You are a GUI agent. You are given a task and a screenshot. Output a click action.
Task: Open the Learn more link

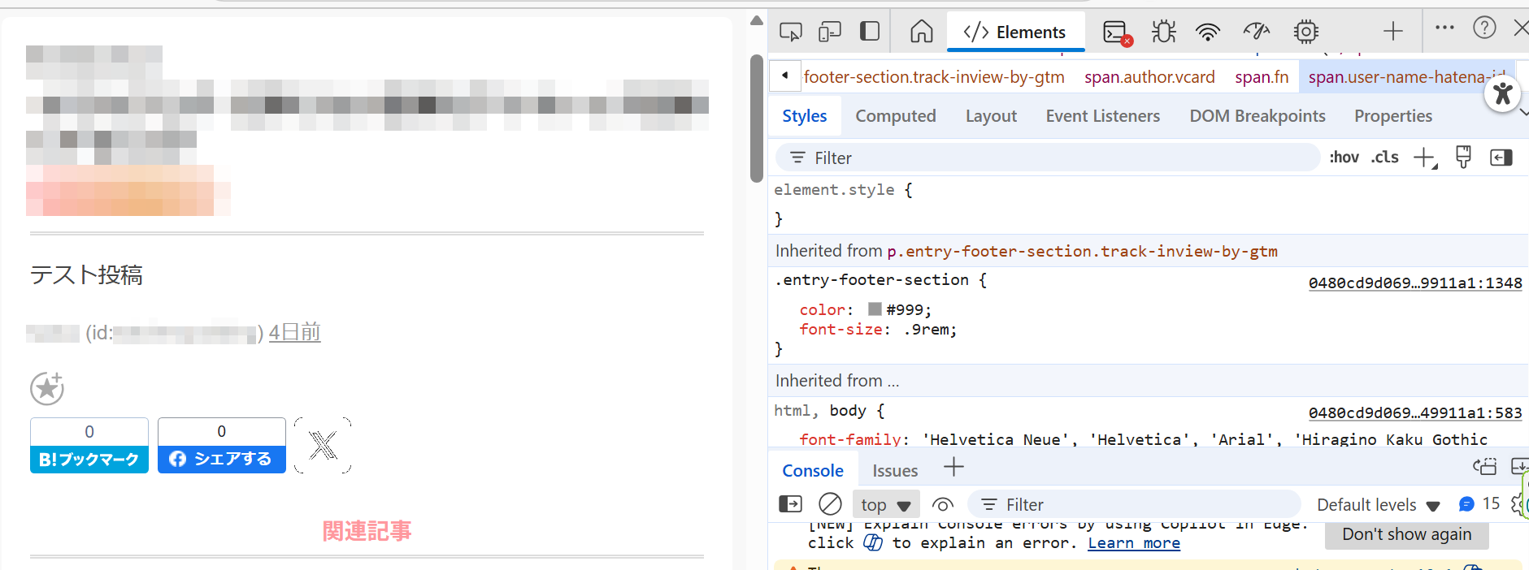click(1133, 543)
